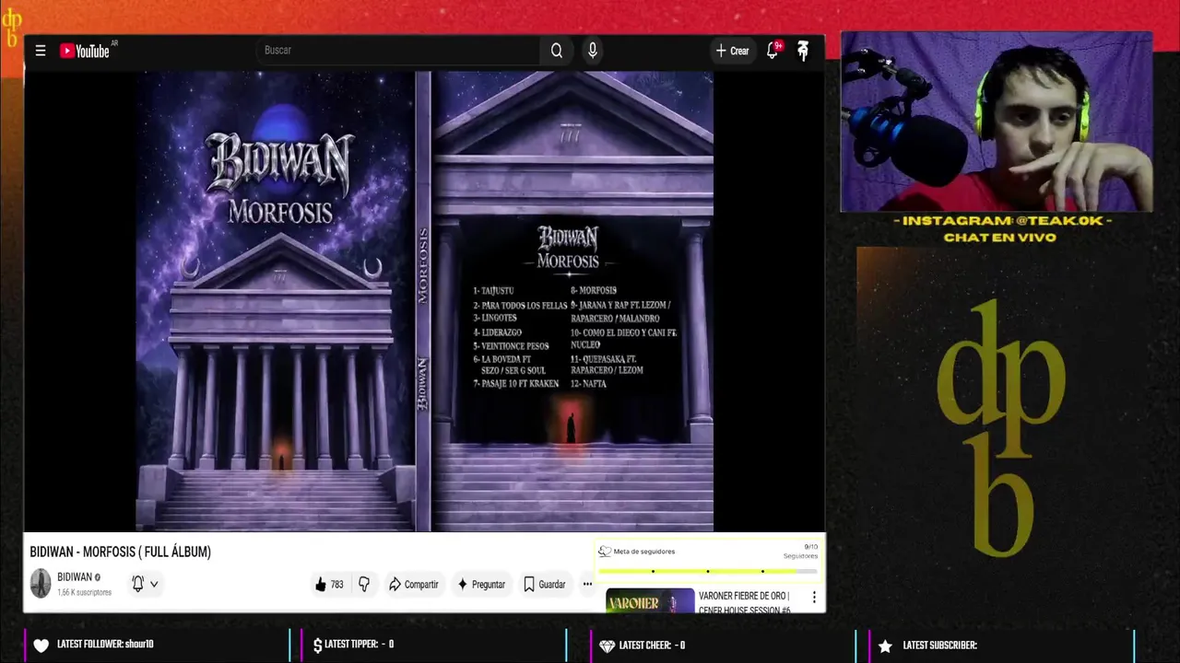Screen dimensions: 1180x663
Task: Click the Preguntar ask button
Action: (481, 585)
